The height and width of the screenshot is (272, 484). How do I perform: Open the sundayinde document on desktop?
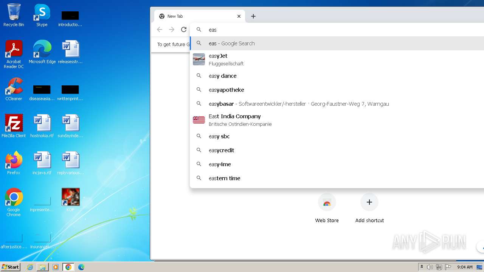[x=70, y=126]
